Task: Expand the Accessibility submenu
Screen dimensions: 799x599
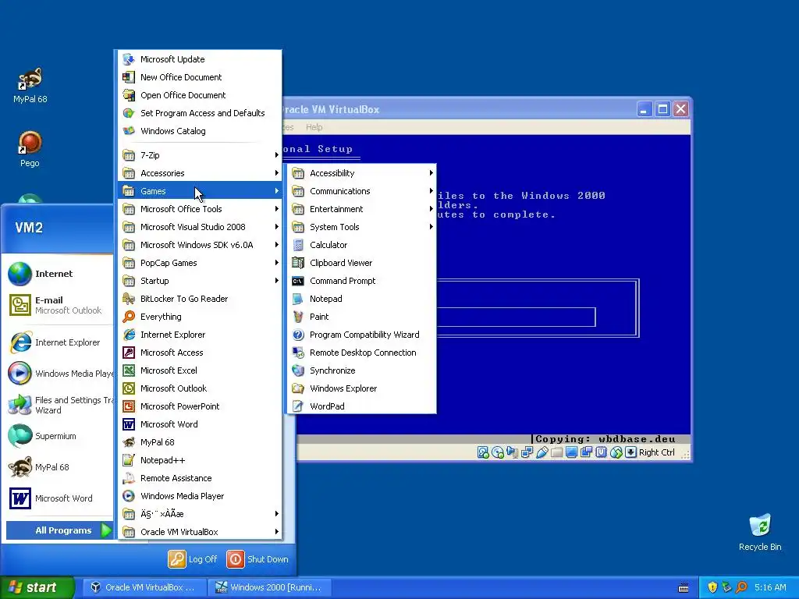Action: pos(361,173)
